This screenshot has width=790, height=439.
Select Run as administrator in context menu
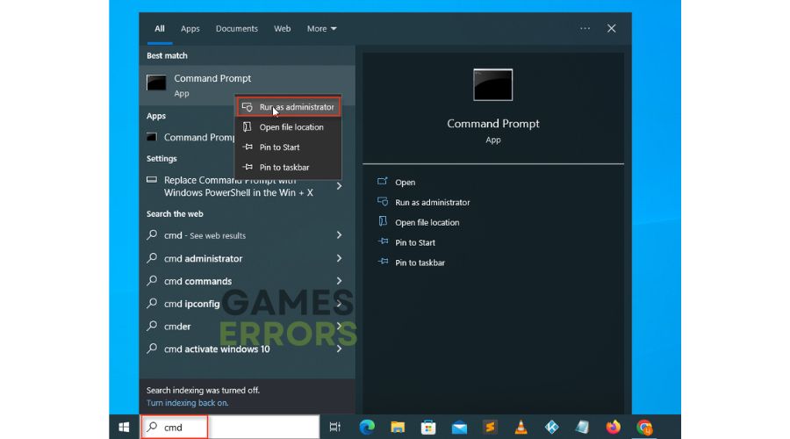pos(288,107)
